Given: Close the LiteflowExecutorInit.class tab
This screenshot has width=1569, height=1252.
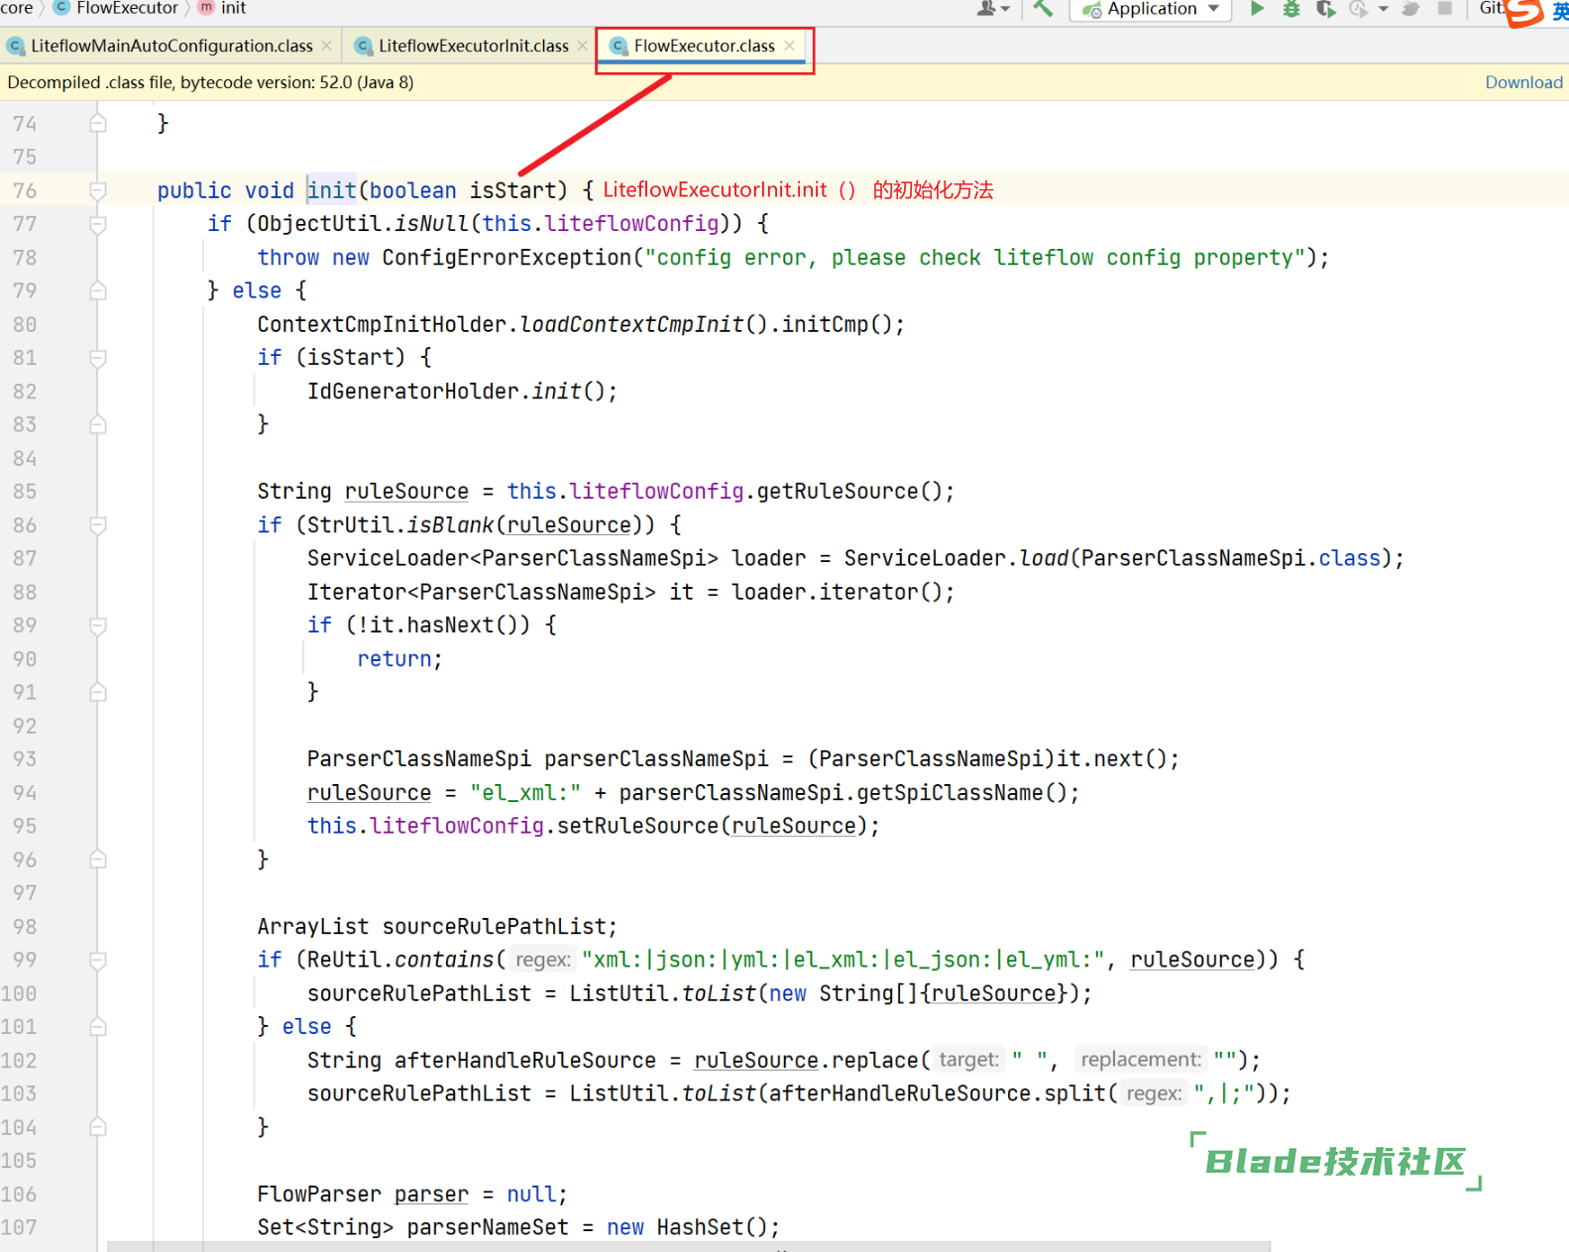Looking at the screenshot, I should [x=583, y=46].
